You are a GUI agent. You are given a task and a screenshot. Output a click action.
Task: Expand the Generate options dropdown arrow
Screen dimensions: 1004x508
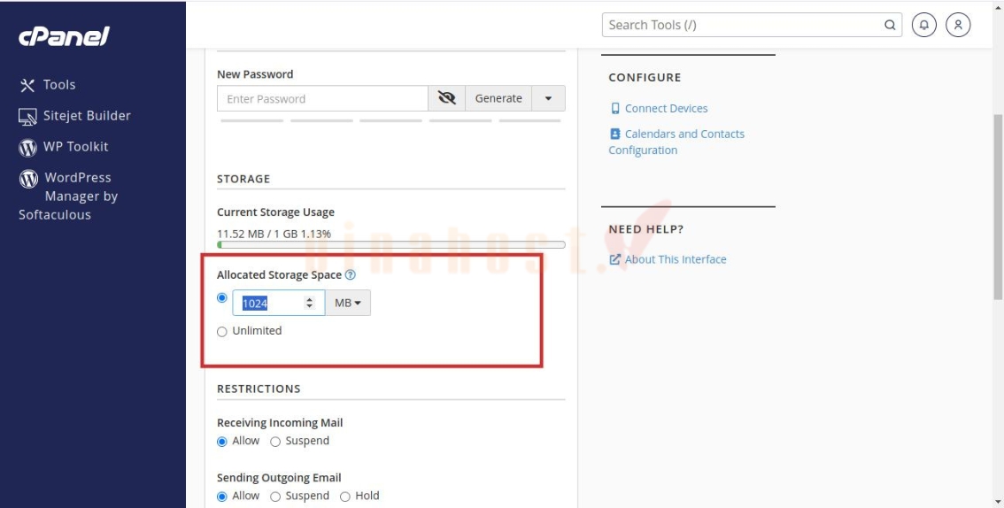coord(548,98)
